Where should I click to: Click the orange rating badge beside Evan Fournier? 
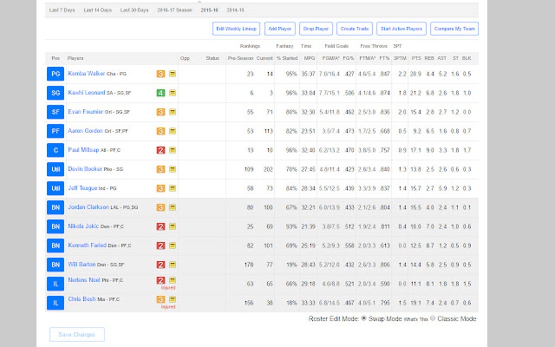click(x=161, y=112)
